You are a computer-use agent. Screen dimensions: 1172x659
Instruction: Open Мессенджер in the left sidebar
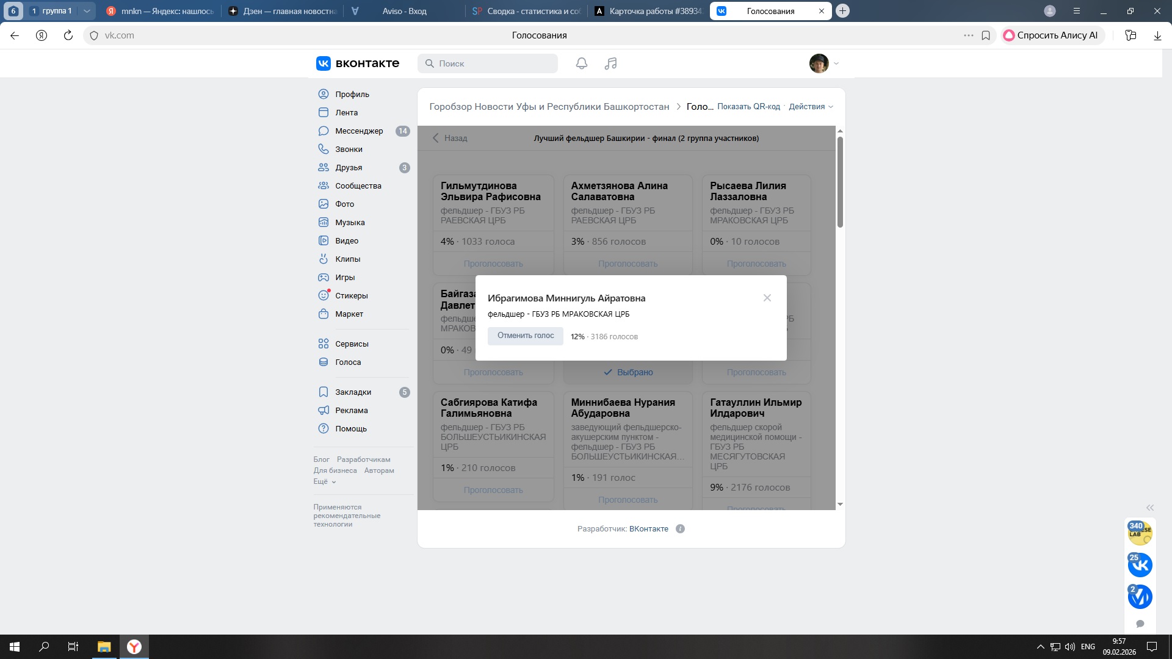pos(358,131)
